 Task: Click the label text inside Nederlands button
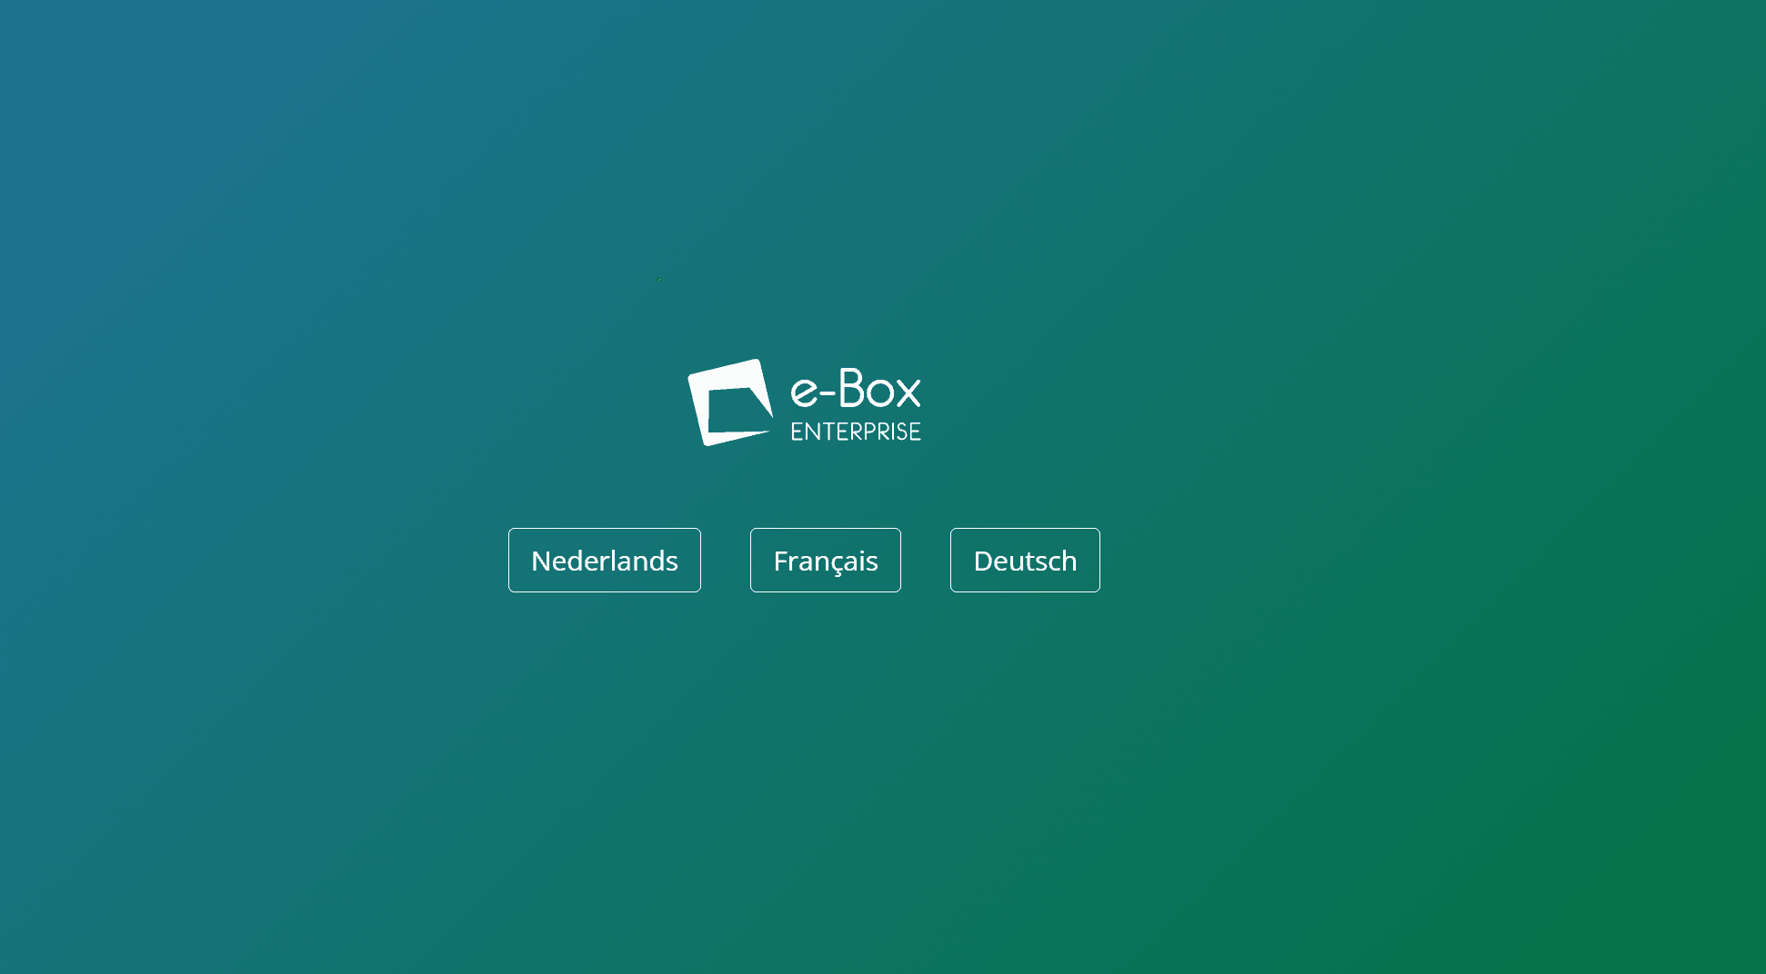pos(604,560)
